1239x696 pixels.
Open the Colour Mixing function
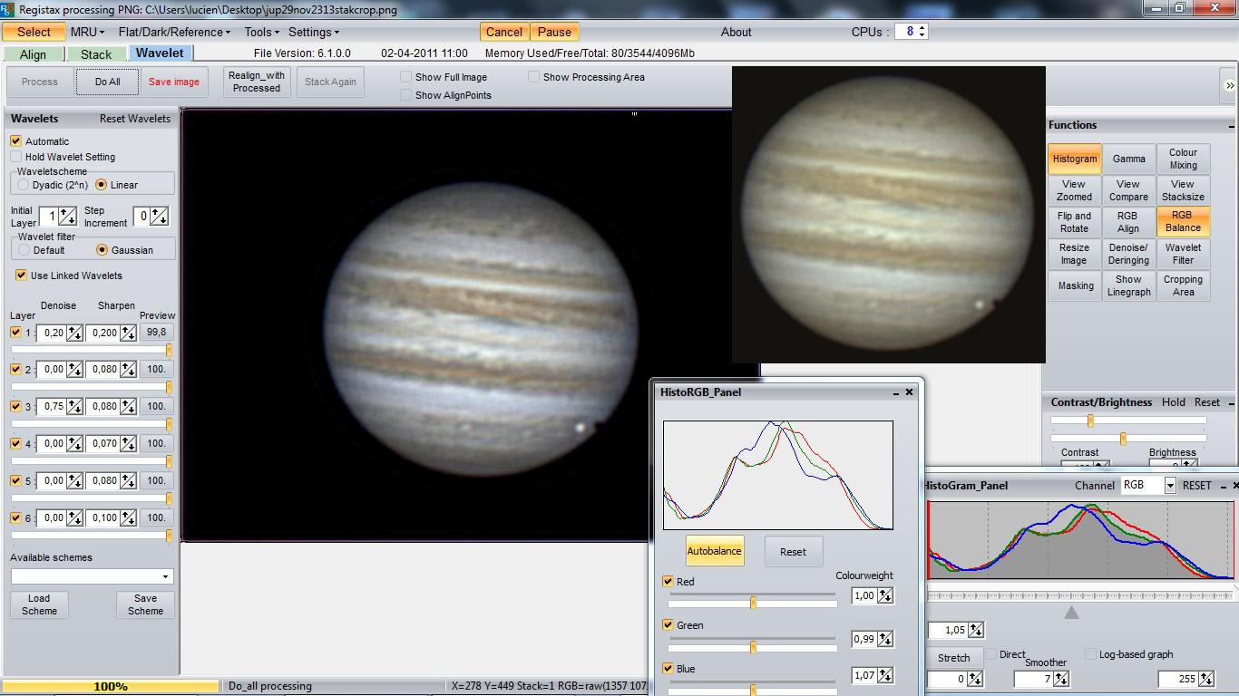(1184, 159)
